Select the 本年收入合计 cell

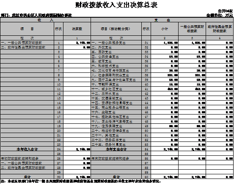click(x=27, y=149)
